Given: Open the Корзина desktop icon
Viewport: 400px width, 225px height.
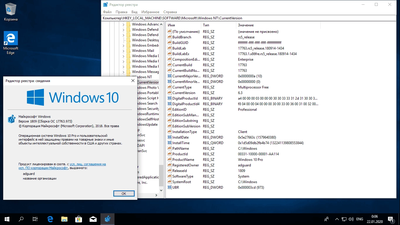Looking at the screenshot, I should pos(11,12).
